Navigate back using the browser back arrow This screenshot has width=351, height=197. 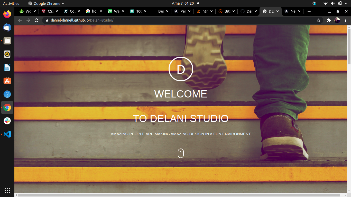[20, 20]
